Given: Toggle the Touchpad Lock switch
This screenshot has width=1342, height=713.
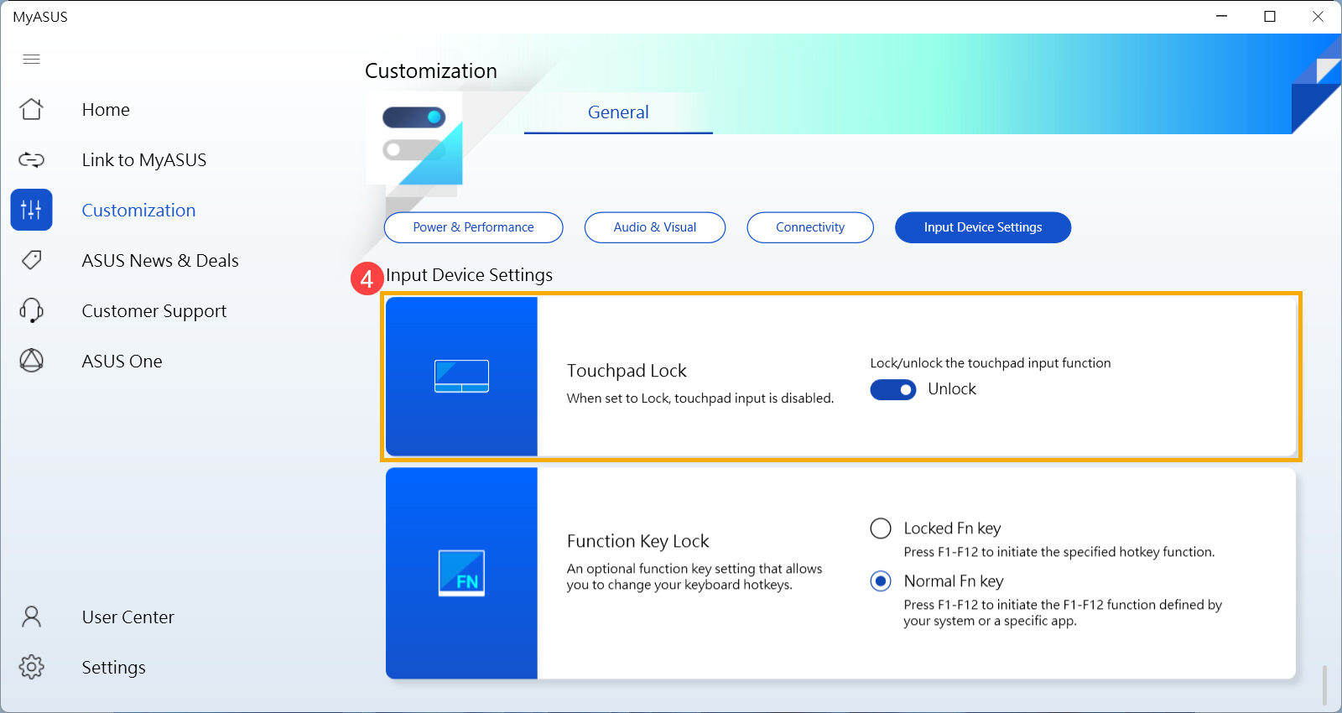Looking at the screenshot, I should [893, 389].
